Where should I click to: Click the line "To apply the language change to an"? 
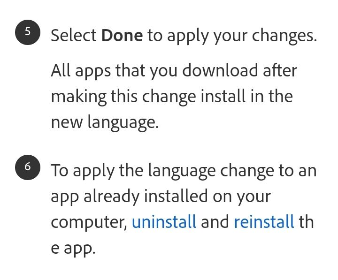click(184, 170)
